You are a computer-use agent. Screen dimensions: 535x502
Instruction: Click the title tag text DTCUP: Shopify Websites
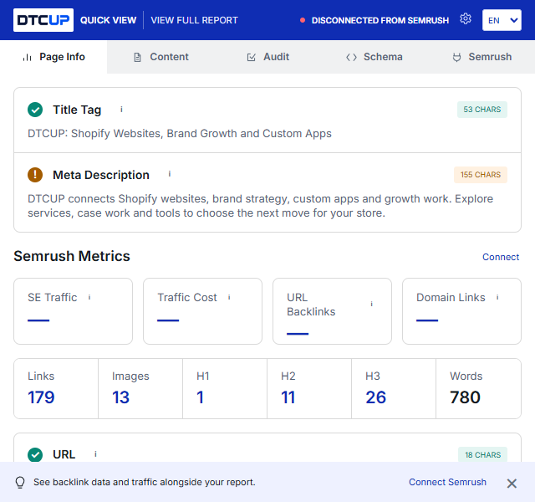(180, 134)
